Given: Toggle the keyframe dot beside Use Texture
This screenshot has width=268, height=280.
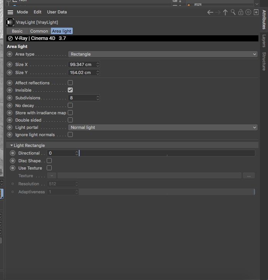Looking at the screenshot, I should click(x=13, y=168).
